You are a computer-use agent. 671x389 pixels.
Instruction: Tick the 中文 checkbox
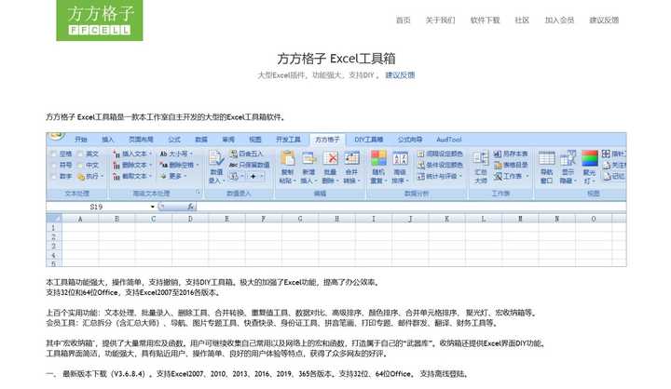(80, 165)
